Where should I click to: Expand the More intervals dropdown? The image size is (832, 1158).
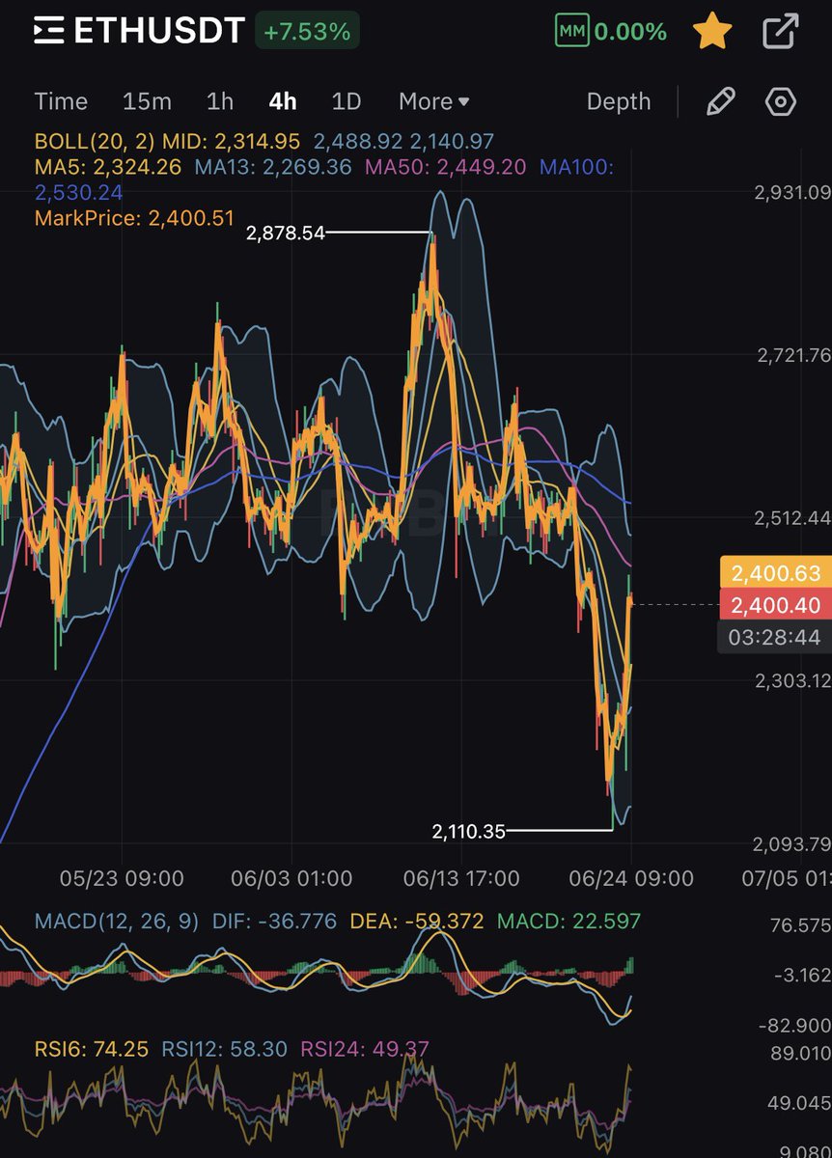click(434, 101)
